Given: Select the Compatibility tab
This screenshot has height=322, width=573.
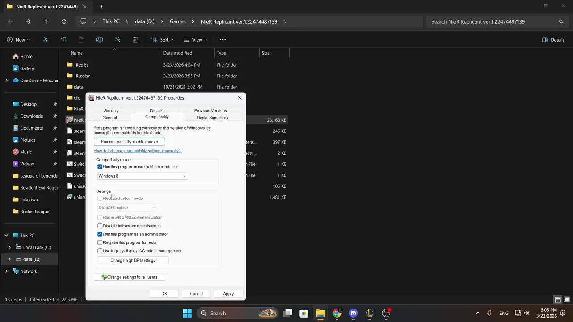Looking at the screenshot, I should [157, 117].
